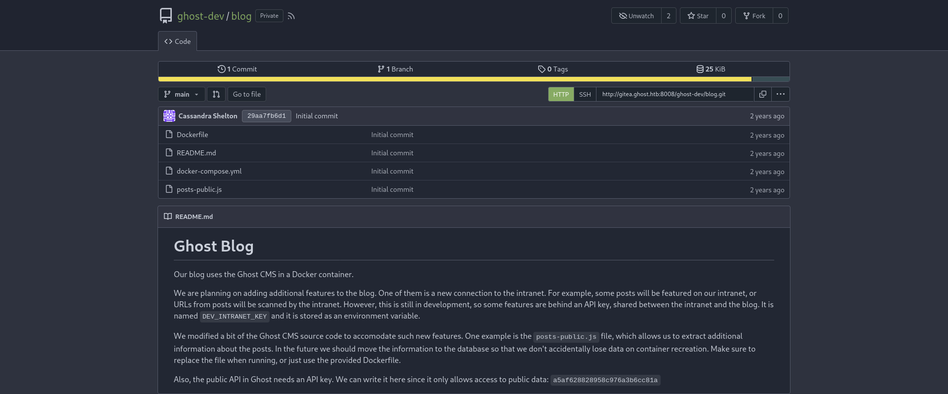Viewport: 948px width, 394px height.
Task: Open Initial commit link in README.md row
Action: pyautogui.click(x=392, y=153)
